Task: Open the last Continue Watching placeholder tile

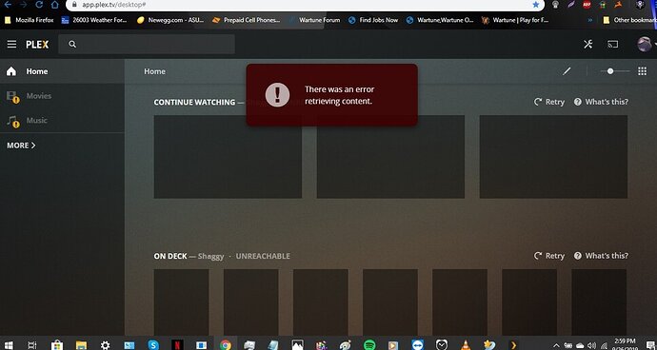Action: tap(553, 157)
